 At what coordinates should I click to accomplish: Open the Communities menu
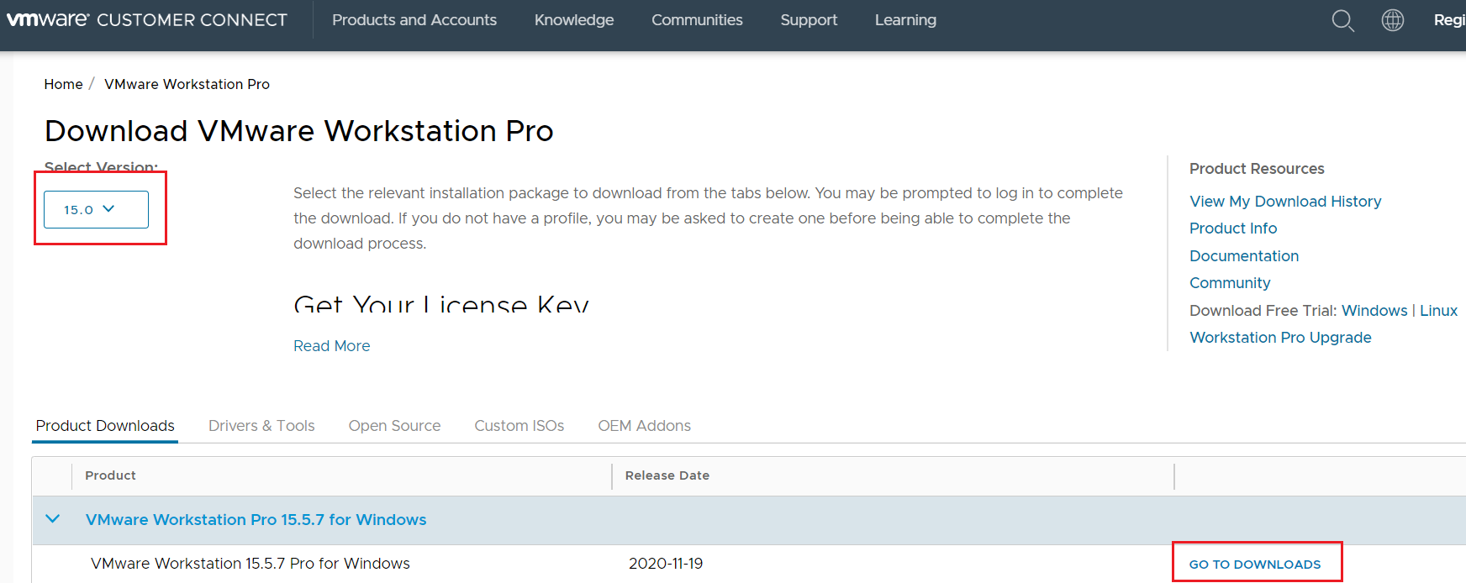(697, 19)
